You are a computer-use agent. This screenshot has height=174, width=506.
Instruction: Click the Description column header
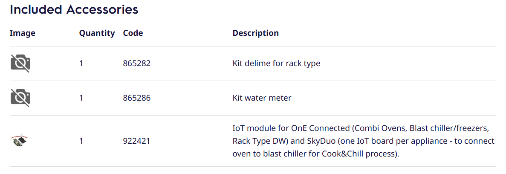click(255, 33)
